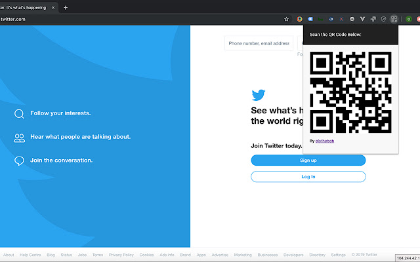Click 'Scan the QR Code Below:' header
Image resolution: width=420 pixels, height=262 pixels.
(x=335, y=35)
